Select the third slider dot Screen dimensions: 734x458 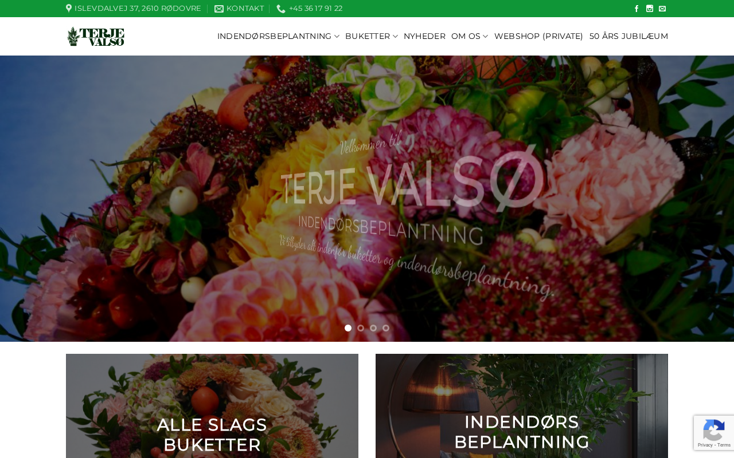coord(373,328)
